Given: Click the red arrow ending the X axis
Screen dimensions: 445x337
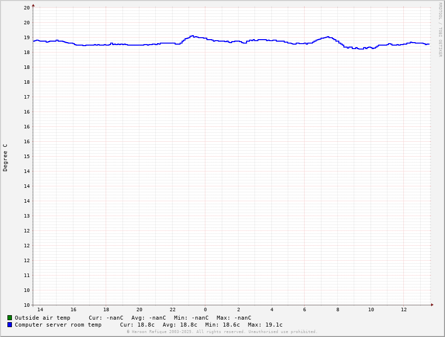Looking at the screenshot, I should [x=432, y=305].
